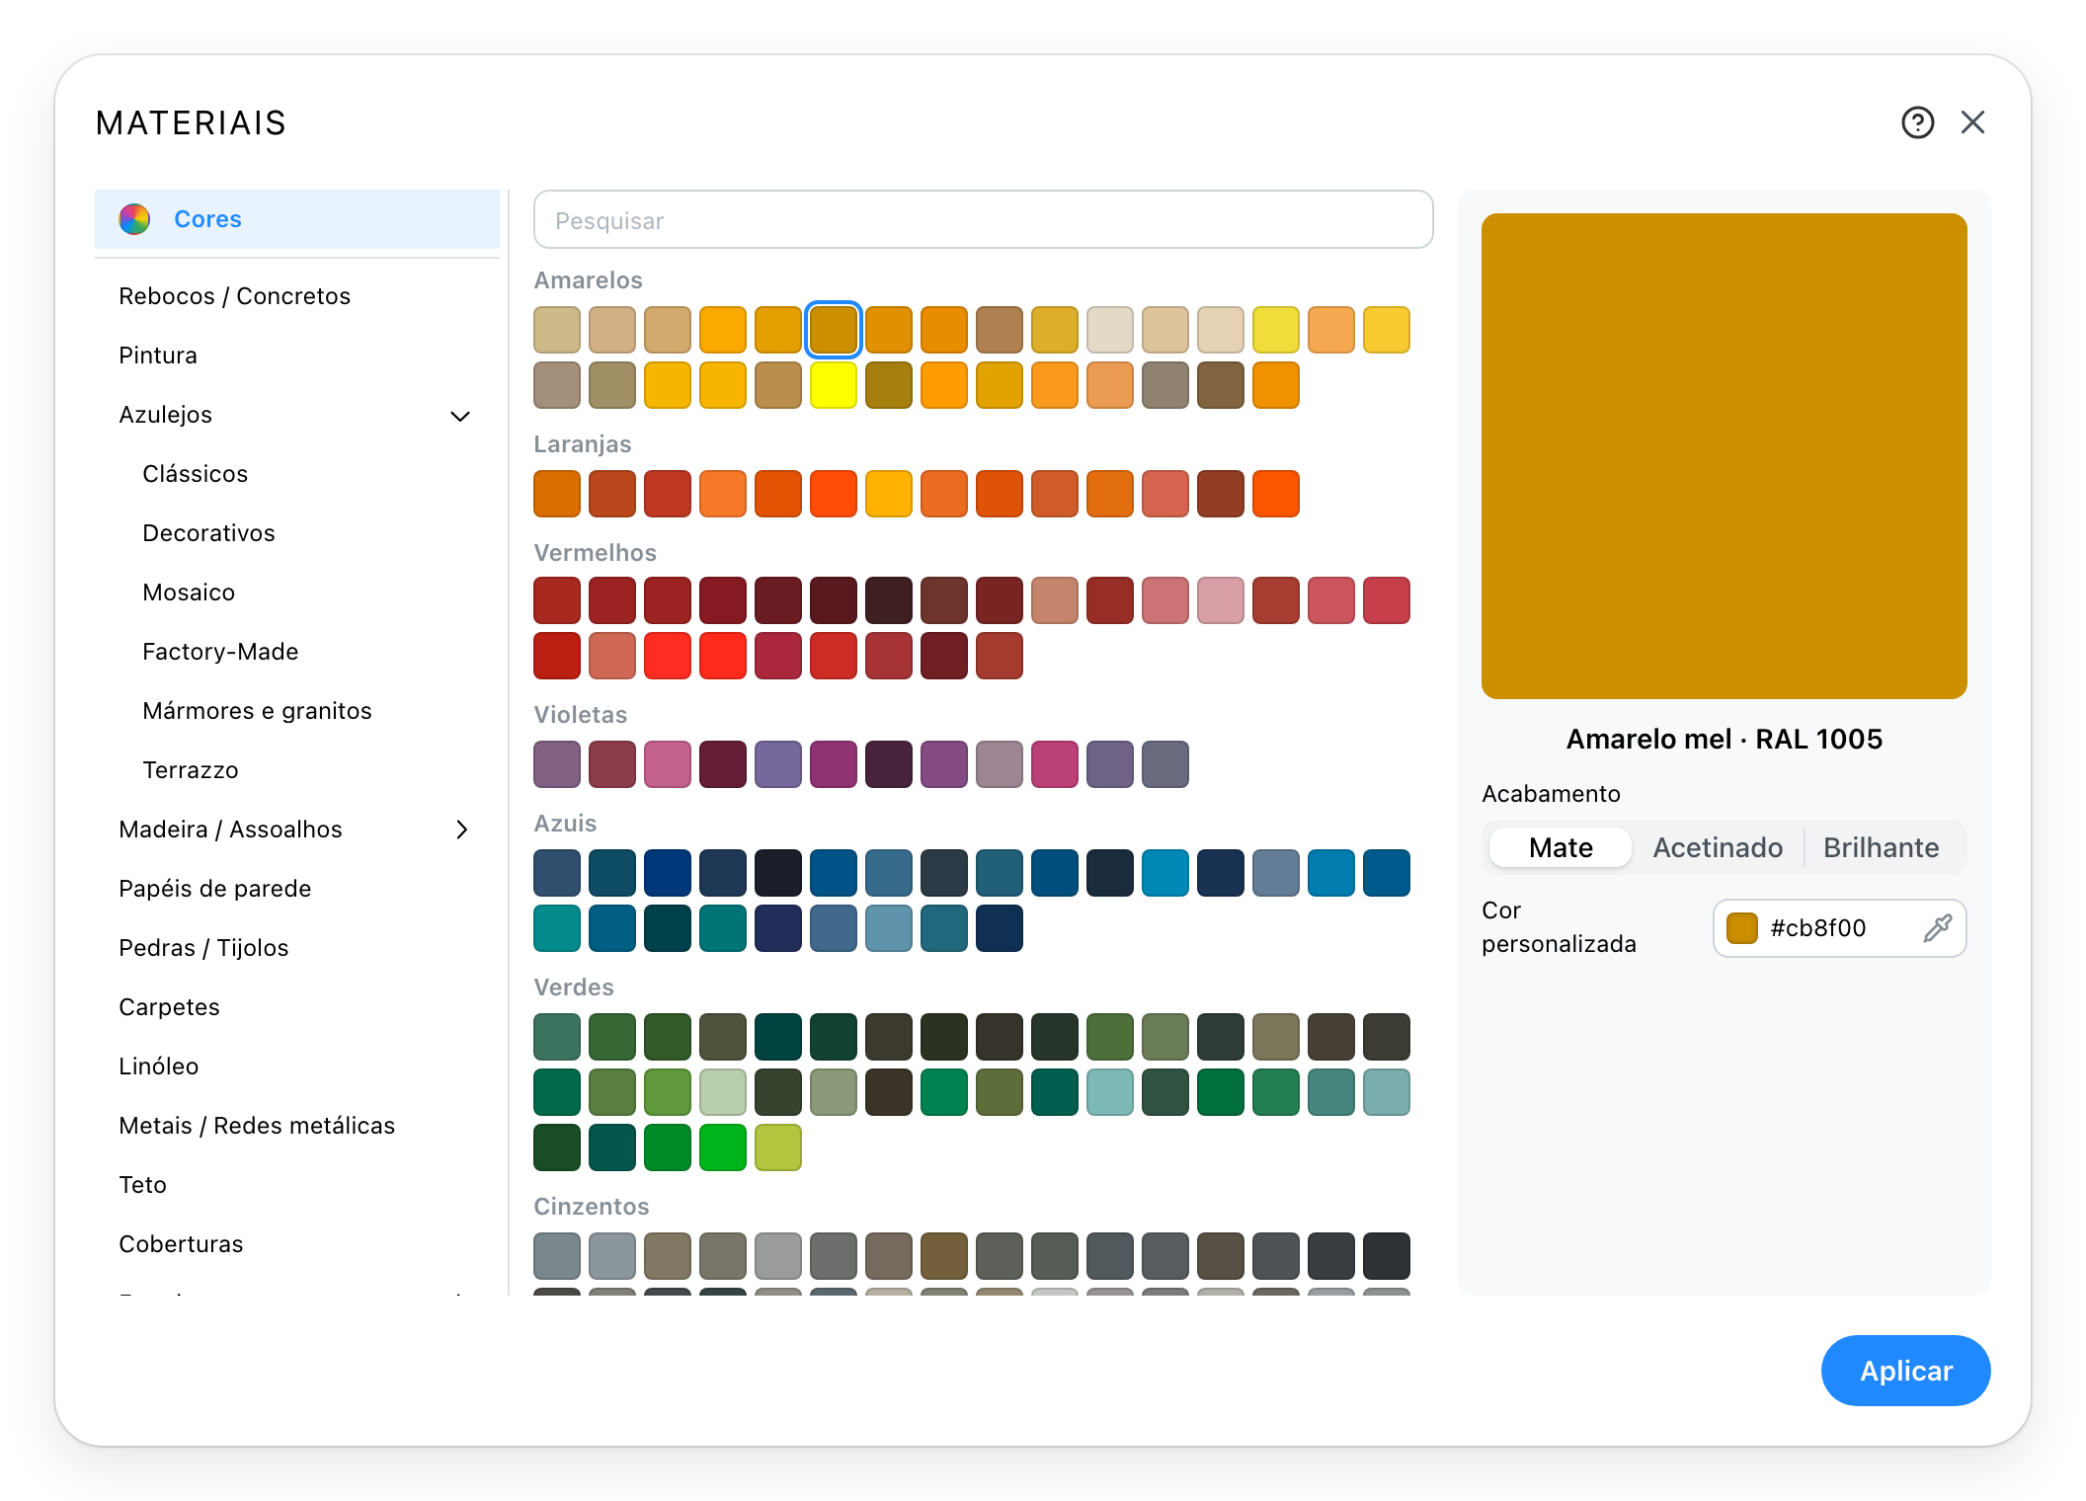Screen dimensions: 2086x1501
Task: Expand the Madeira / Assoalhos chevron
Action: coord(461,829)
